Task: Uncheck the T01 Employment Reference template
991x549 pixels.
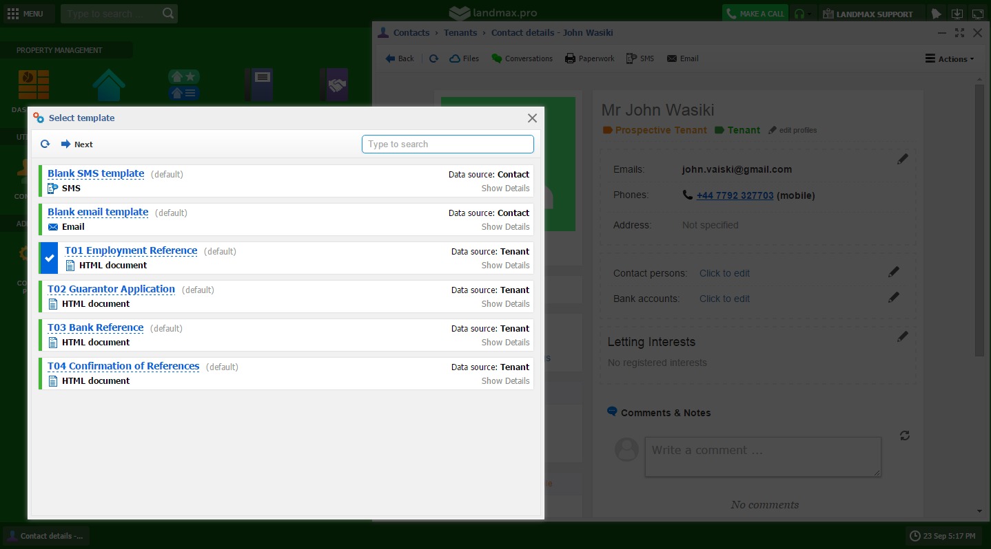Action: click(x=49, y=258)
